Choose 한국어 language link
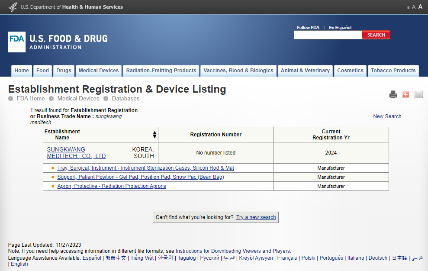428x271 pixels. [x=165, y=258]
